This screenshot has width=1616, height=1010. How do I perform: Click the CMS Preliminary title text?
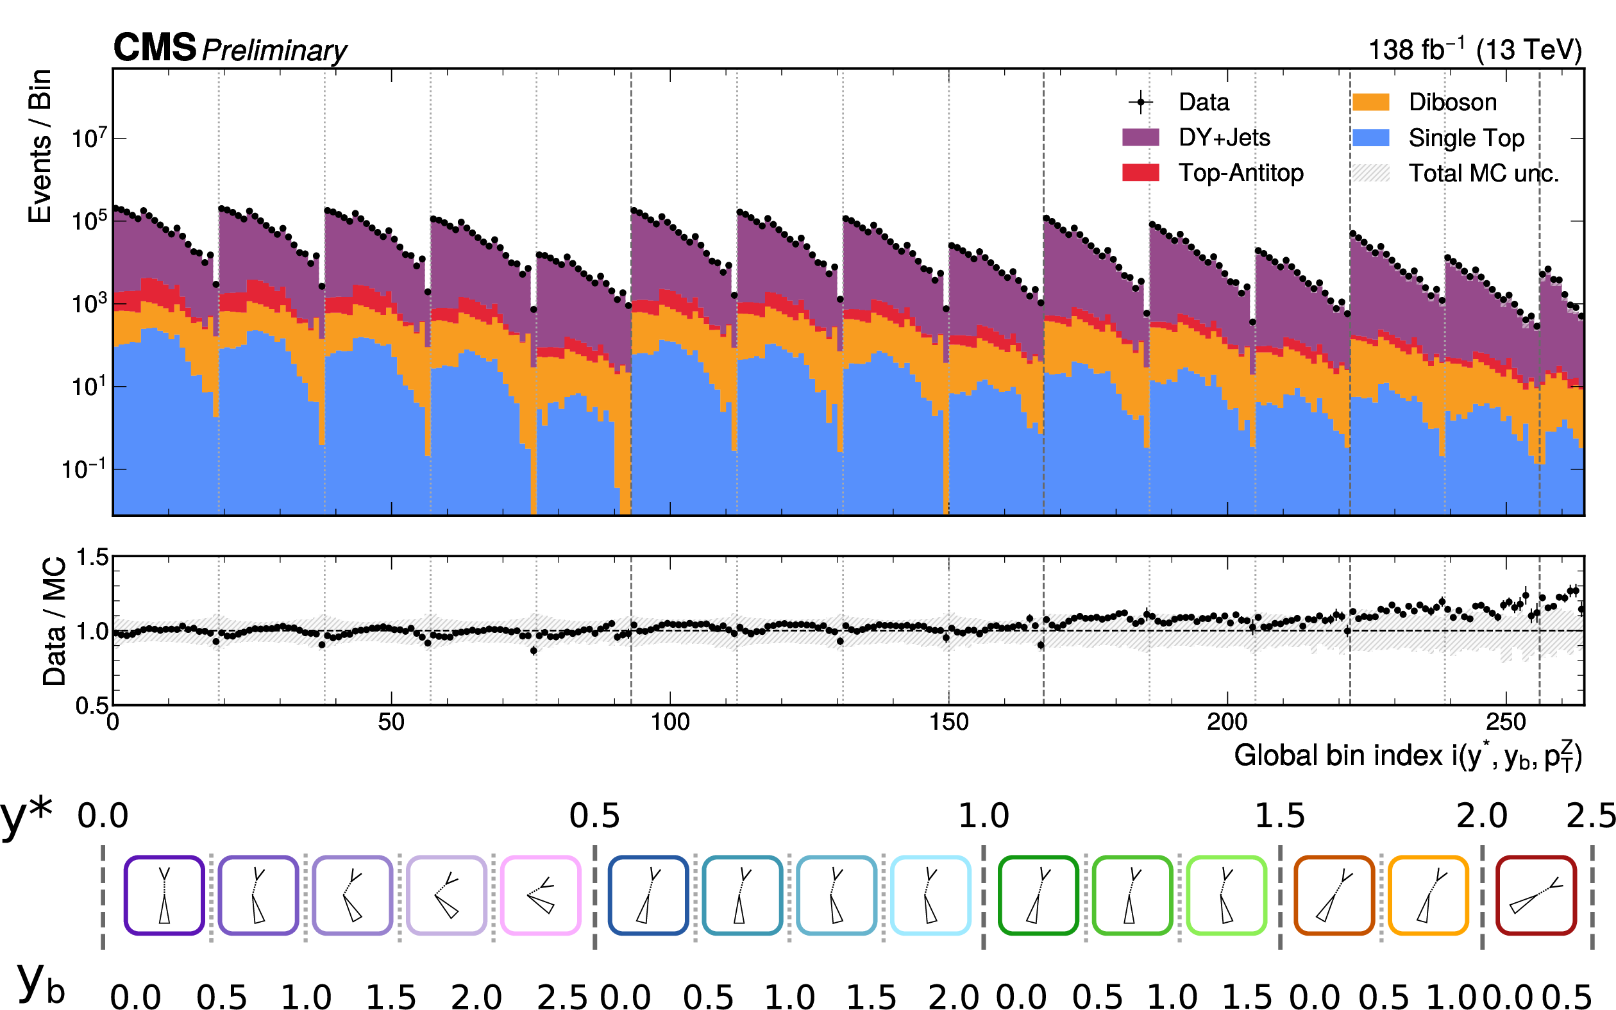tap(230, 49)
